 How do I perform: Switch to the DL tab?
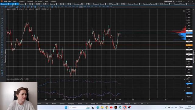click(61, 4)
